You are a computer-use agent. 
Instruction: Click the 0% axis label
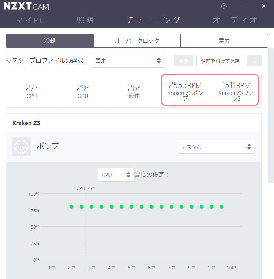point(36,260)
